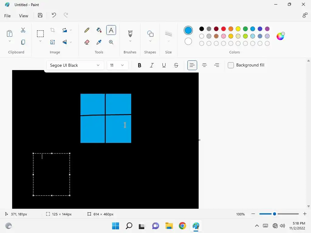
Task: Expand the Size dropdown arrow
Action: (168, 41)
